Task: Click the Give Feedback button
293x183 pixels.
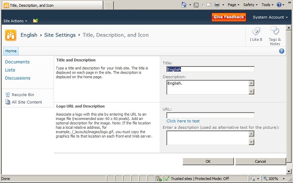Action: point(228,17)
